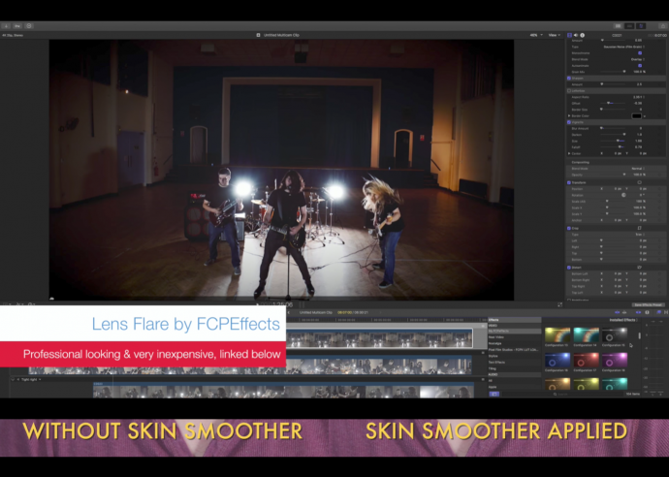Enable the Letterbox effect checkbox
Image resolution: width=669 pixels, height=477 pixels.
tap(569, 91)
